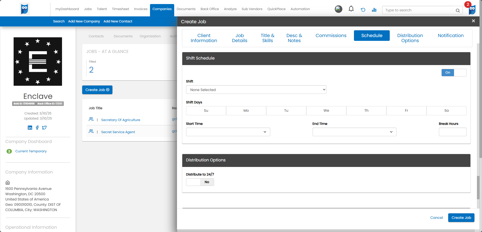Click the dialog's vertical scrollbar
This screenshot has height=232, width=482.
478,187
